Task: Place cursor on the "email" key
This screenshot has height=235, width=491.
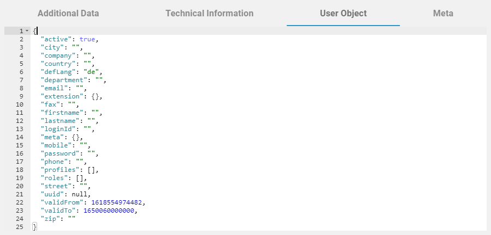Action: (x=53, y=88)
